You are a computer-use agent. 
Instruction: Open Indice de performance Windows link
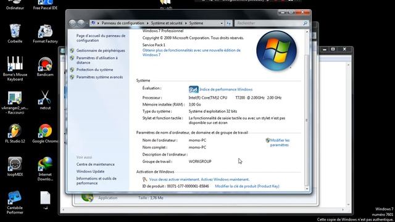tap(226, 89)
